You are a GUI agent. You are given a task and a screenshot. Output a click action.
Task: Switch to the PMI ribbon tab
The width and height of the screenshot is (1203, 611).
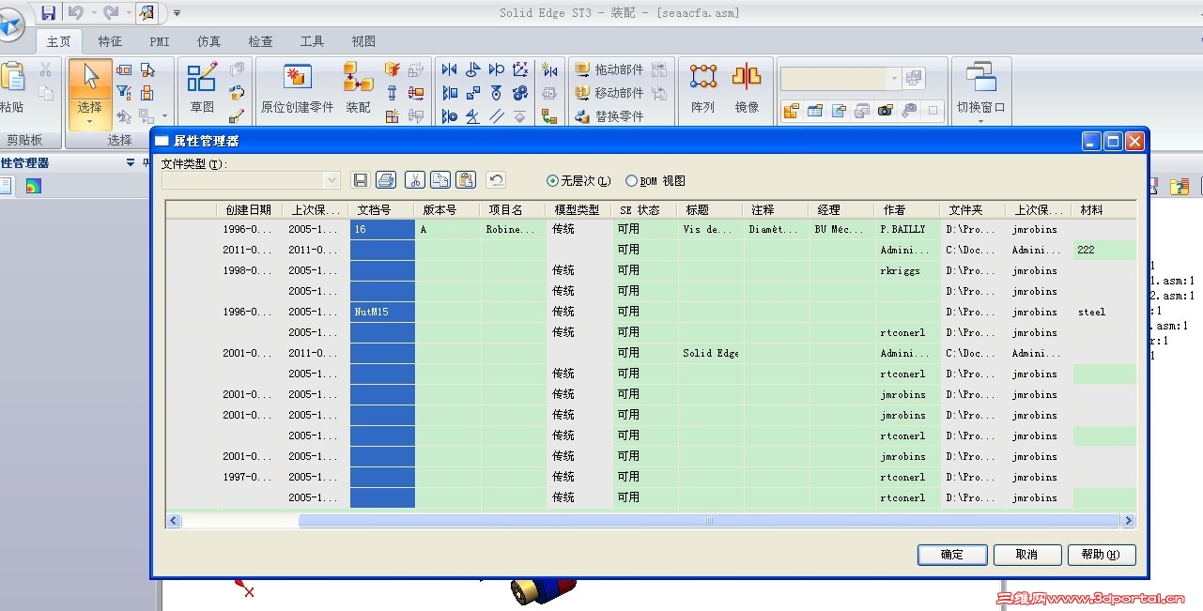coord(160,41)
